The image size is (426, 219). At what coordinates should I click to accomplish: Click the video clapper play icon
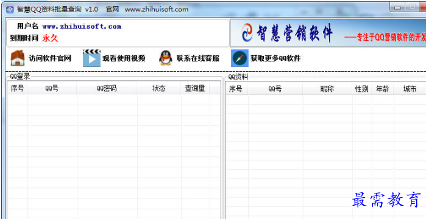91,58
